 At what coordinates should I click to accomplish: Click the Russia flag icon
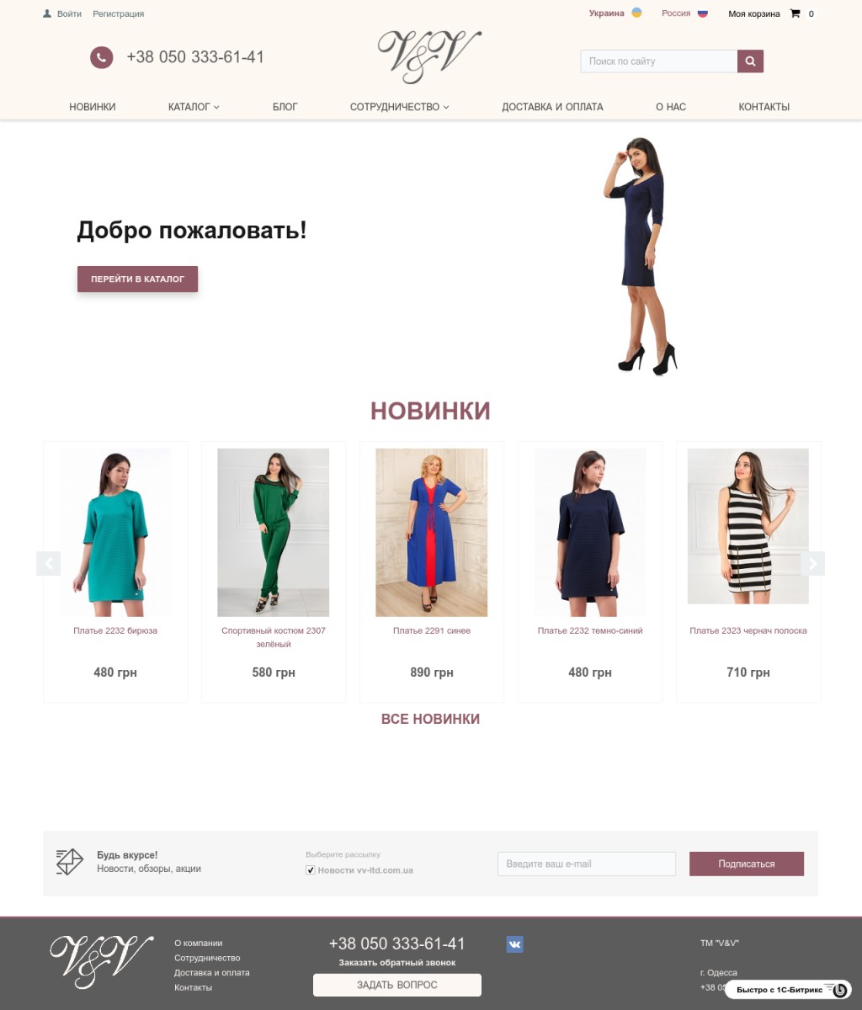coord(703,13)
